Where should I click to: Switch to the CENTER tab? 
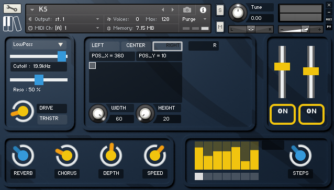coord(136,45)
